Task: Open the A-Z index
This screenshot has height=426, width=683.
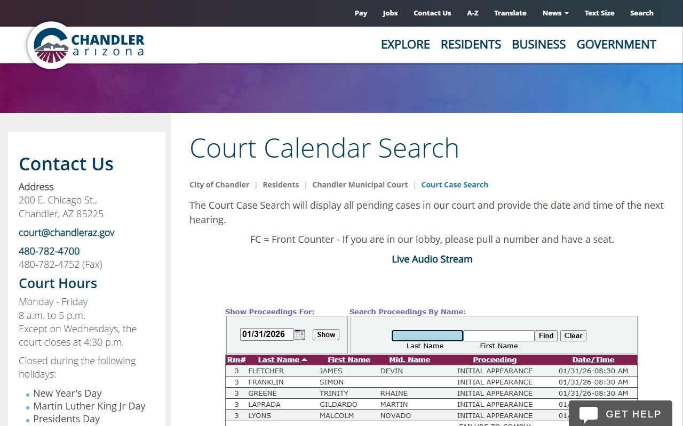Action: click(473, 13)
